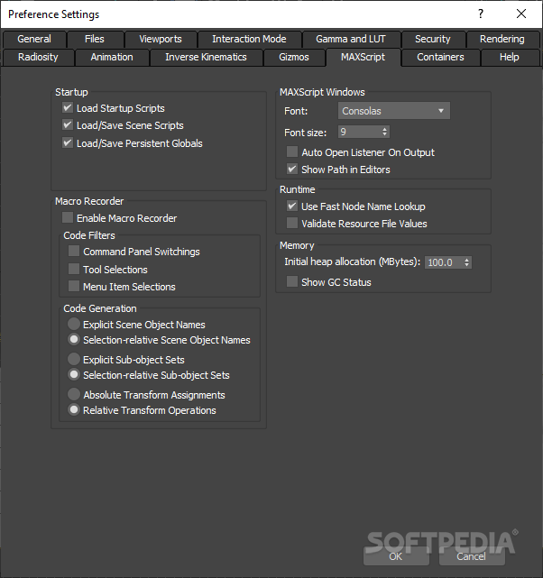
Task: Check Show GC Status option
Action: [x=292, y=281]
